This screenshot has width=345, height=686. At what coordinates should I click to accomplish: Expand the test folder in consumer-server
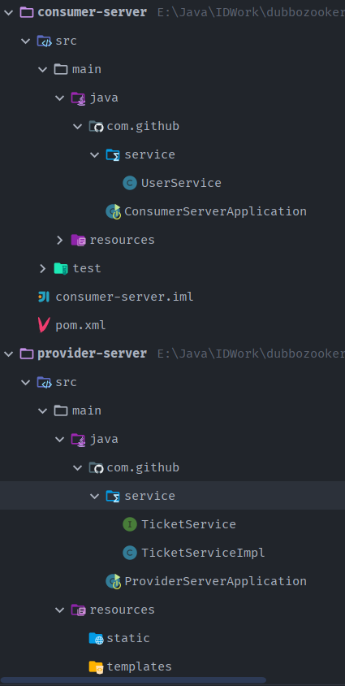point(42,268)
